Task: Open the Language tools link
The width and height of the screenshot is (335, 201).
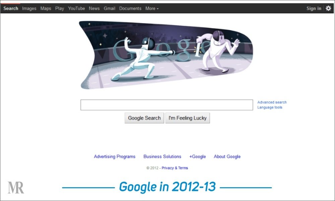Action: (270, 108)
